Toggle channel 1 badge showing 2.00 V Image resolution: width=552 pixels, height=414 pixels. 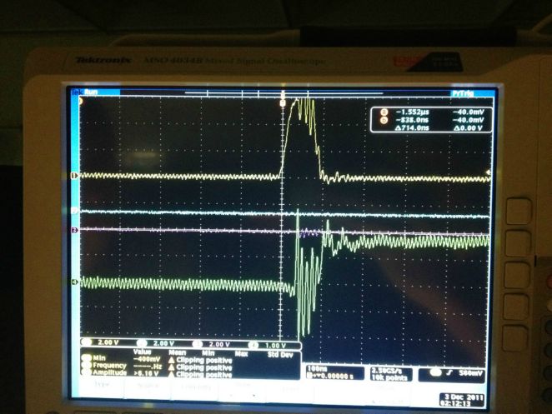tap(103, 343)
